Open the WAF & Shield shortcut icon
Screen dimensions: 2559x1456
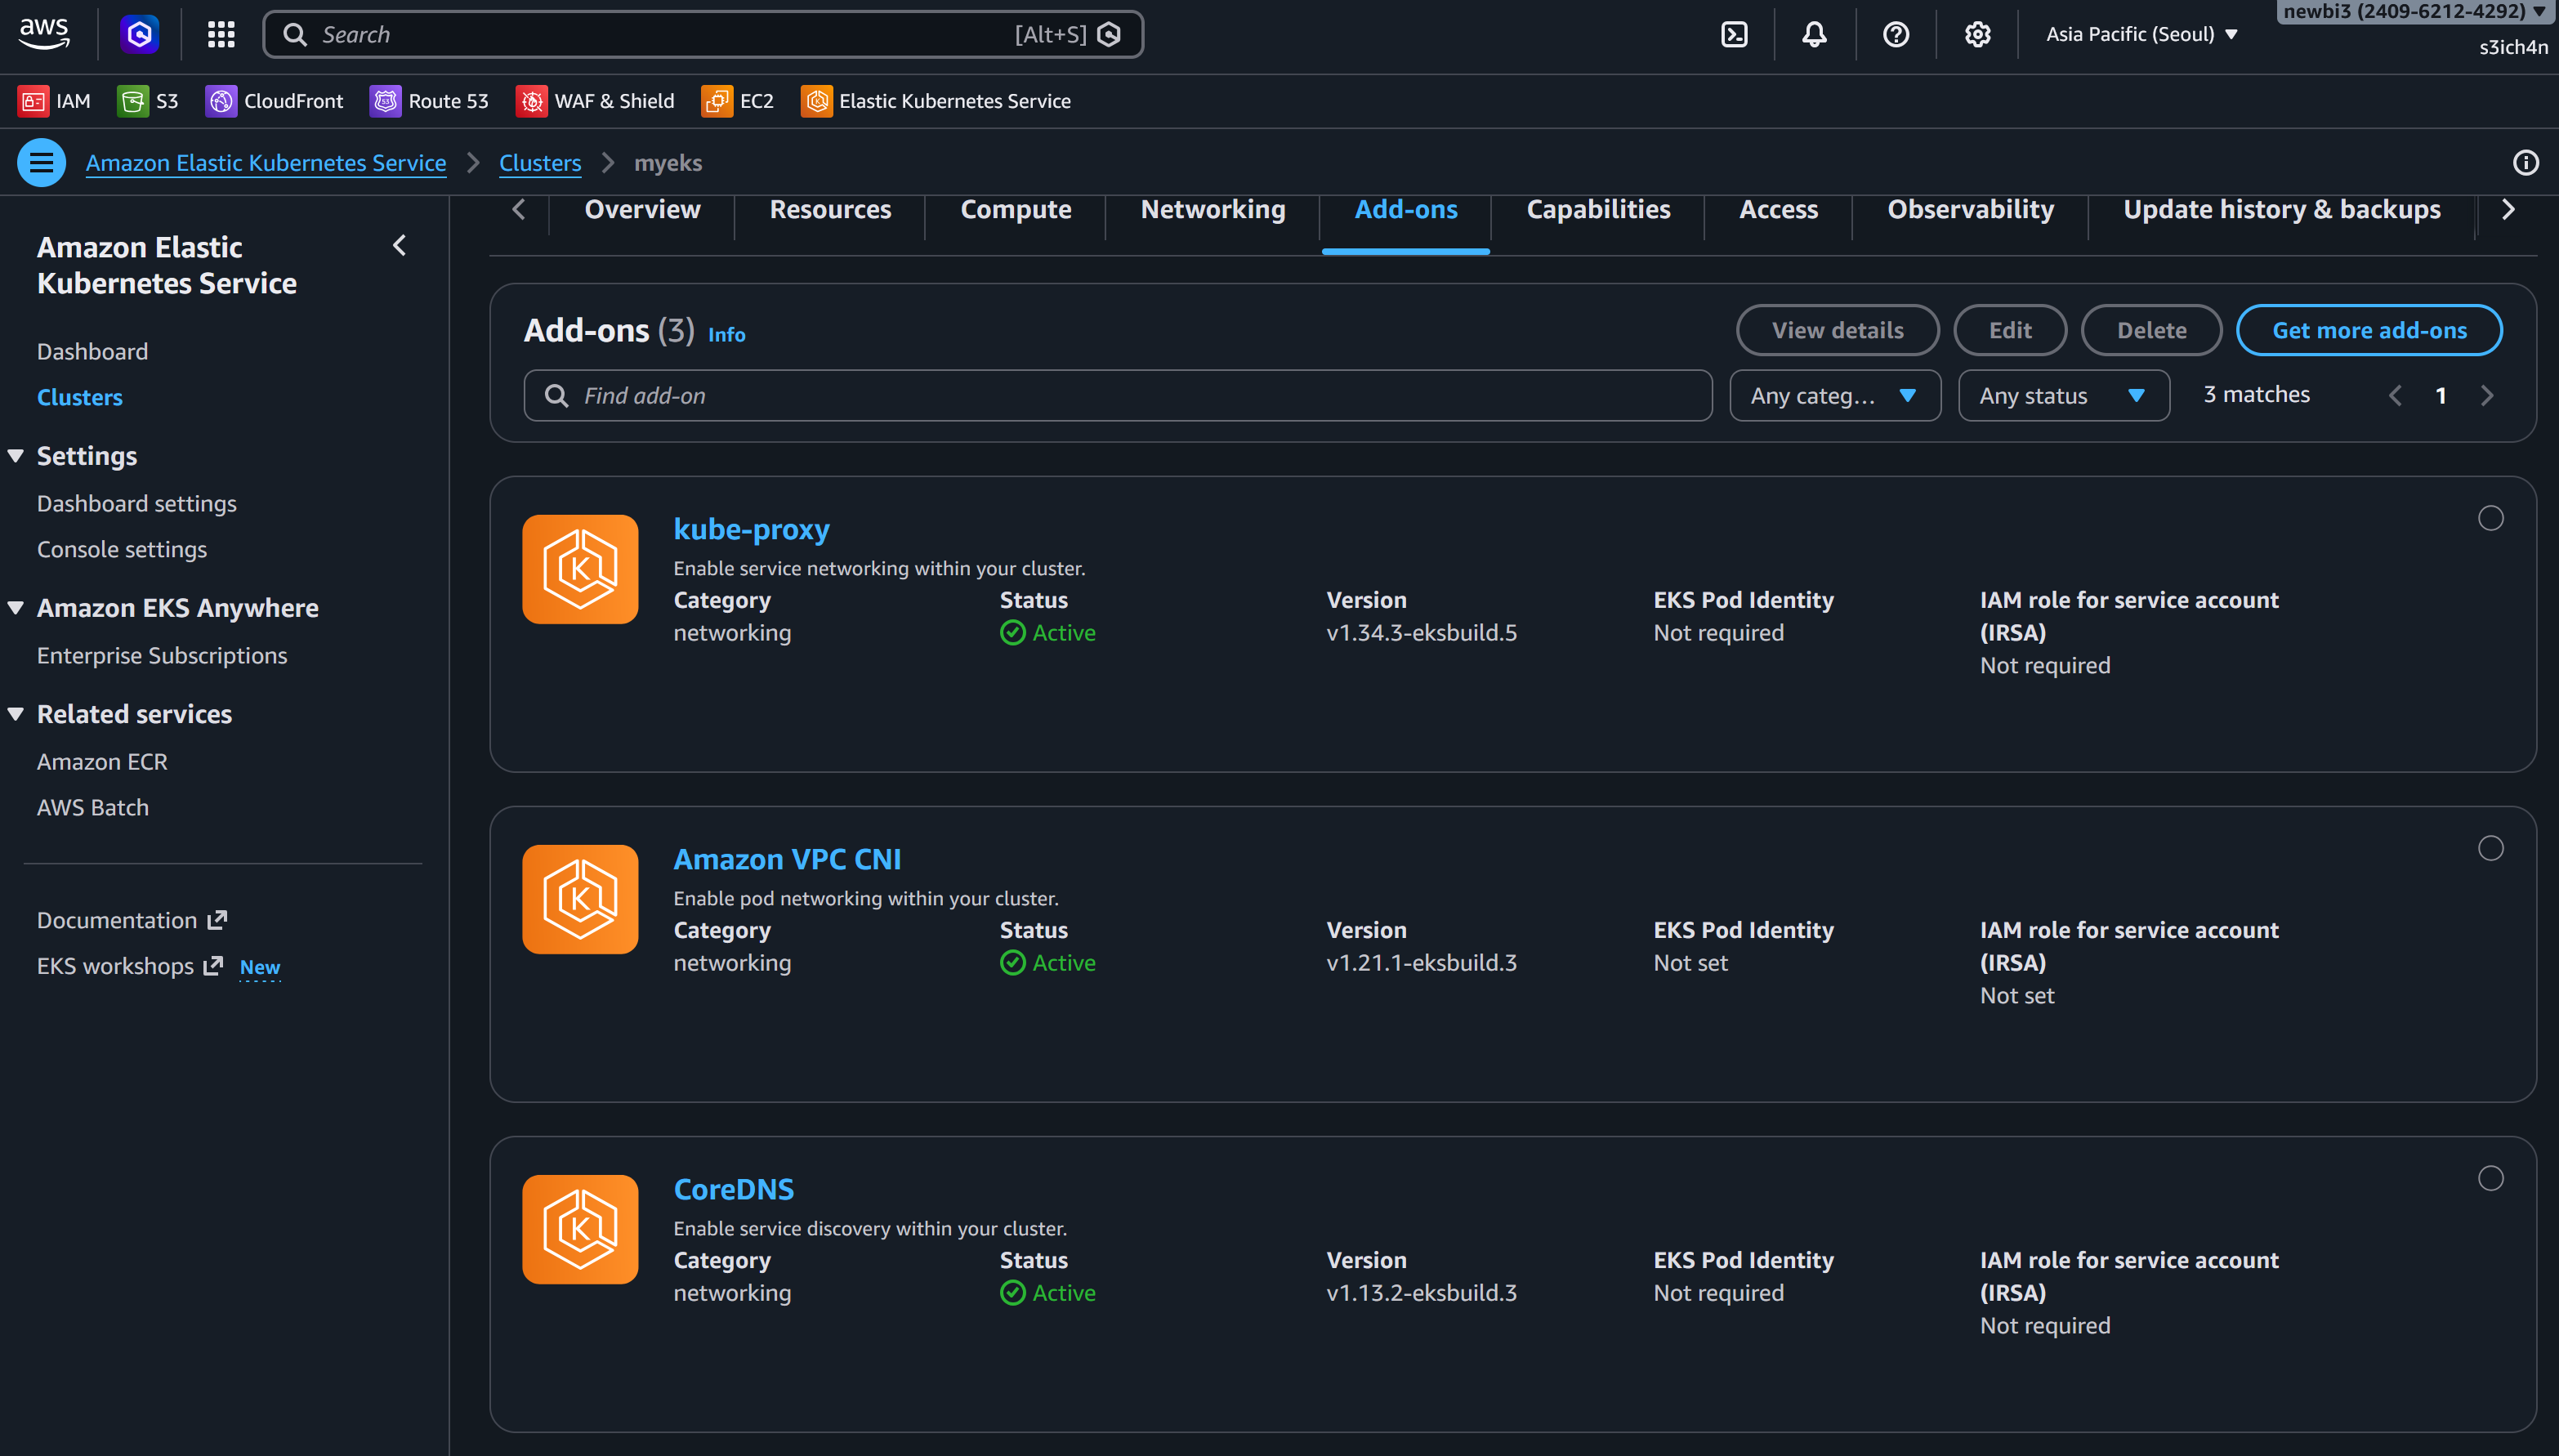[x=532, y=100]
